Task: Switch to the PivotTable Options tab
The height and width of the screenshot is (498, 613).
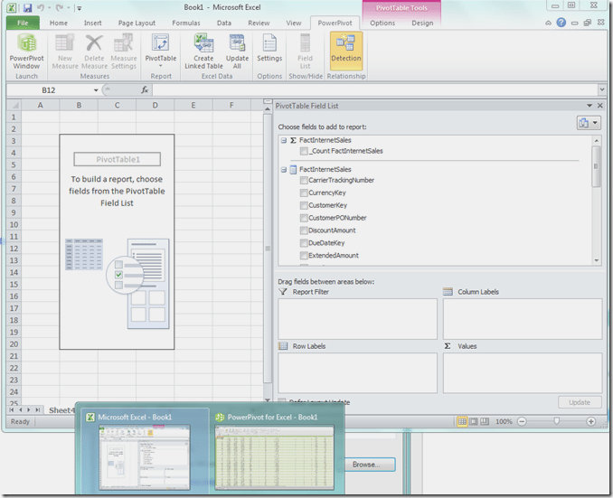Action: pyautogui.click(x=382, y=23)
